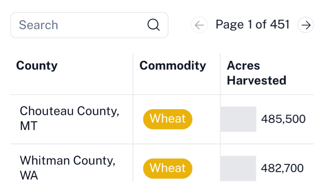Select the Whitman County, WA cell
323x182 pixels.
point(67,168)
